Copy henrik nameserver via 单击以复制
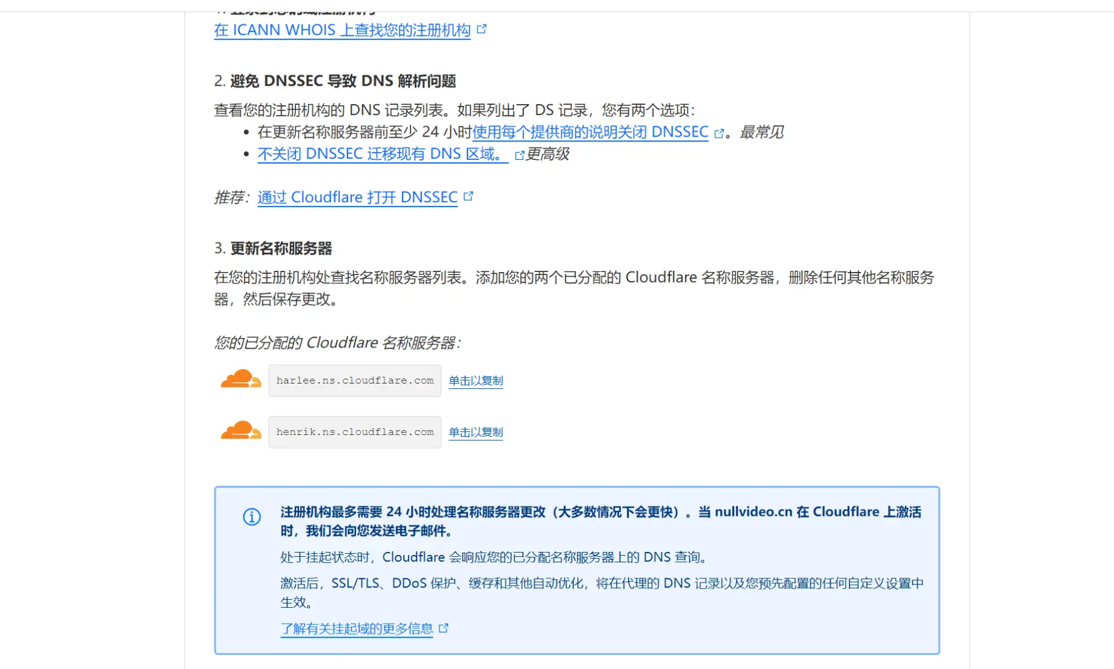Screen dimensions: 1114x669 476,432
